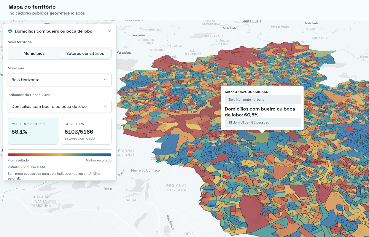Screen dimensions: 369x237
Task: Click the 81 domicílios · 182 pessoas tooltip row
Action: click(x=263, y=122)
